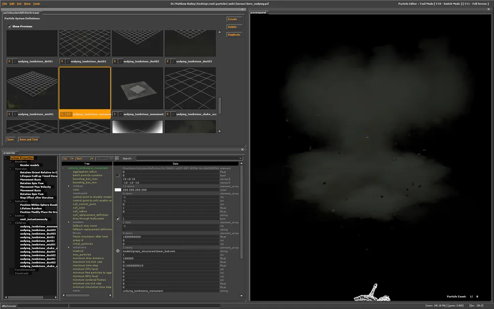Toggle the batch particle systems checkbox
The height and width of the screenshot is (309, 494).
tap(117, 175)
